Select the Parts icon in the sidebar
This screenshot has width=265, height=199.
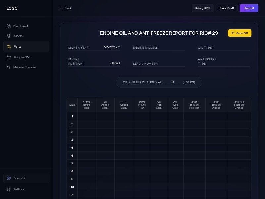(9, 47)
